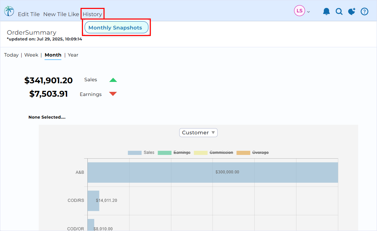The image size is (377, 231).
Task: Click the COD/OR axis label
Action: coord(75,229)
